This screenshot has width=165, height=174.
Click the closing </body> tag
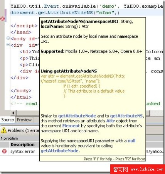tap(21, 91)
